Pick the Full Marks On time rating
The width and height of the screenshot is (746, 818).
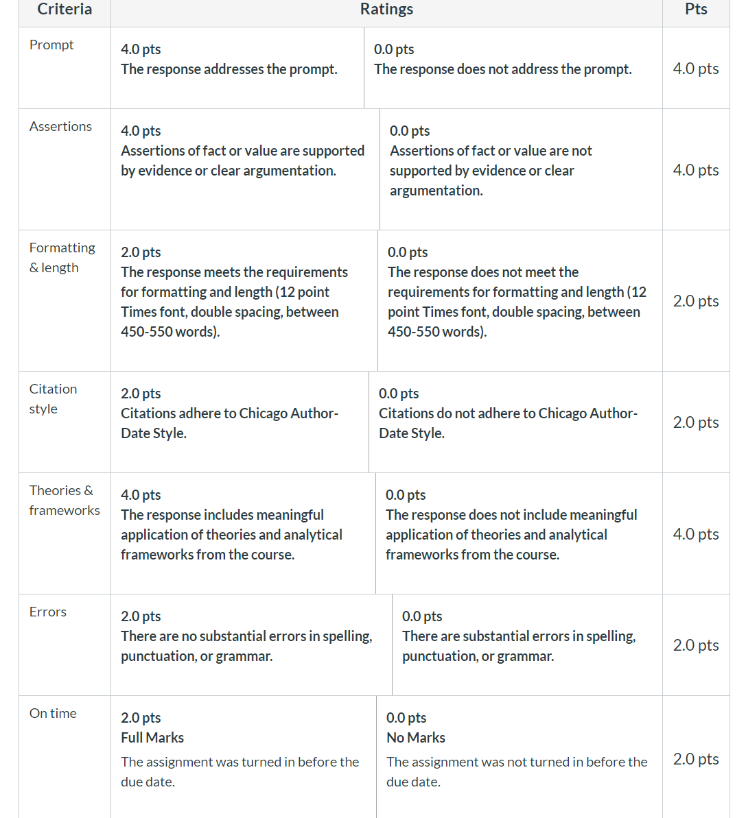pyautogui.click(x=243, y=757)
